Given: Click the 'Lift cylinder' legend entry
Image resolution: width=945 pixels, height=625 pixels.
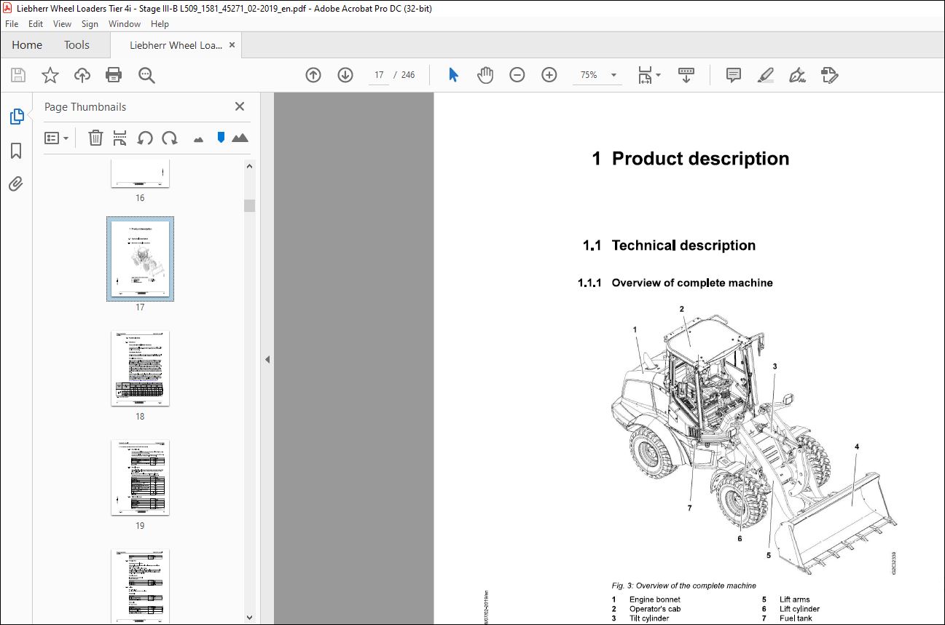Looking at the screenshot, I should click(799, 609).
